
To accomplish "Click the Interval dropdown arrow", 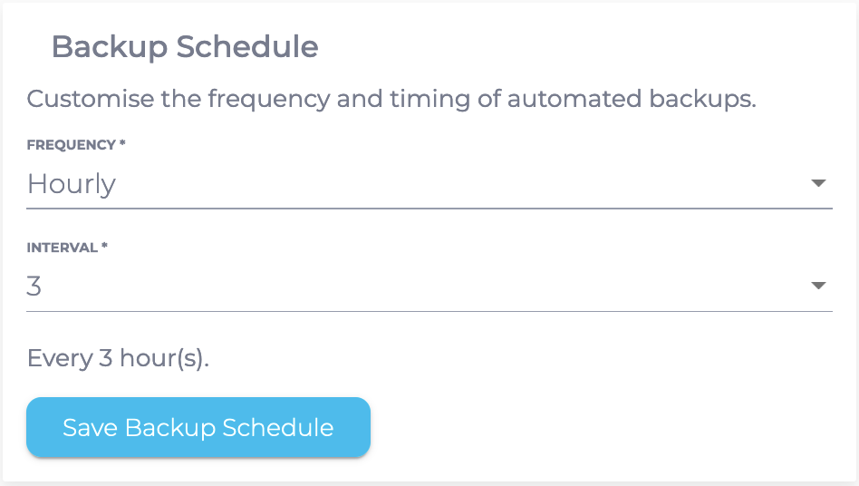I will (818, 286).
